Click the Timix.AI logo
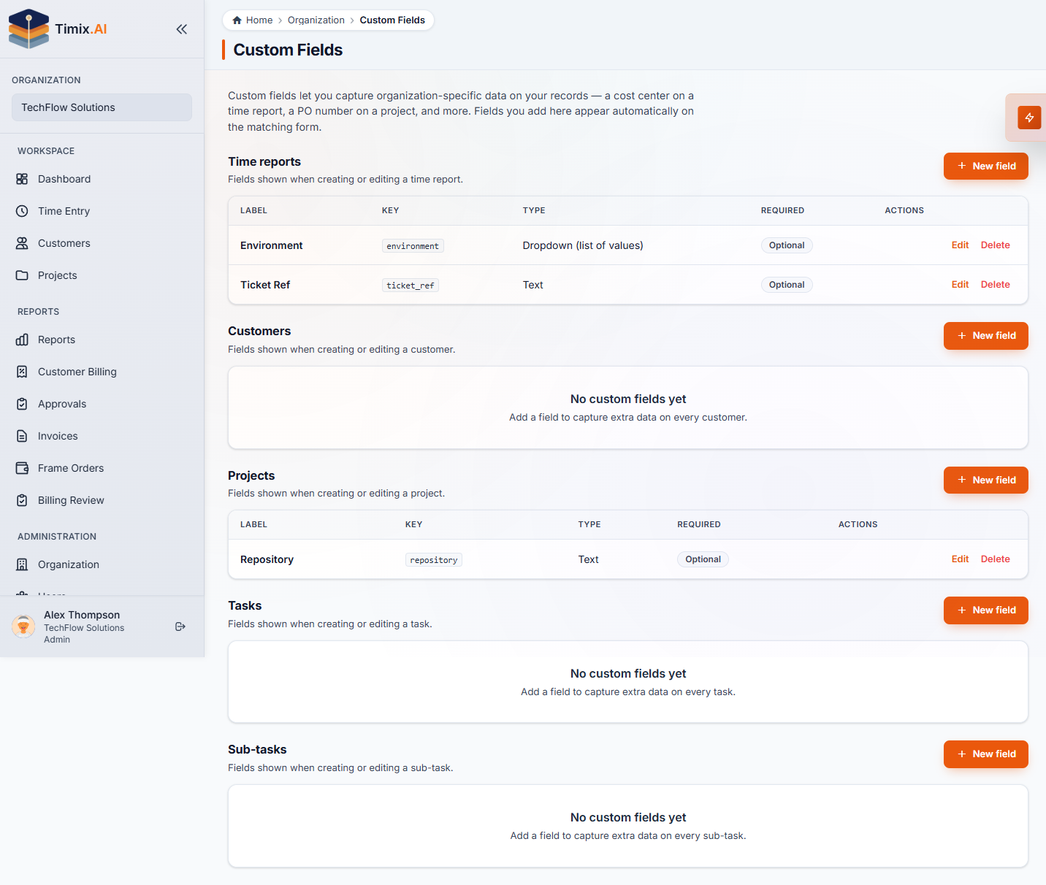Screen dimensions: 1046x885 click(x=58, y=29)
